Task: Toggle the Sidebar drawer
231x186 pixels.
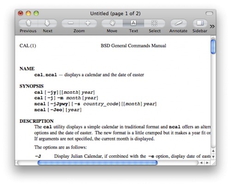Action: click(x=200, y=23)
